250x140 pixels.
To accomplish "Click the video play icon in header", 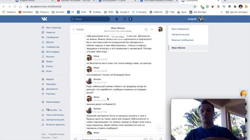I will [130, 19].
